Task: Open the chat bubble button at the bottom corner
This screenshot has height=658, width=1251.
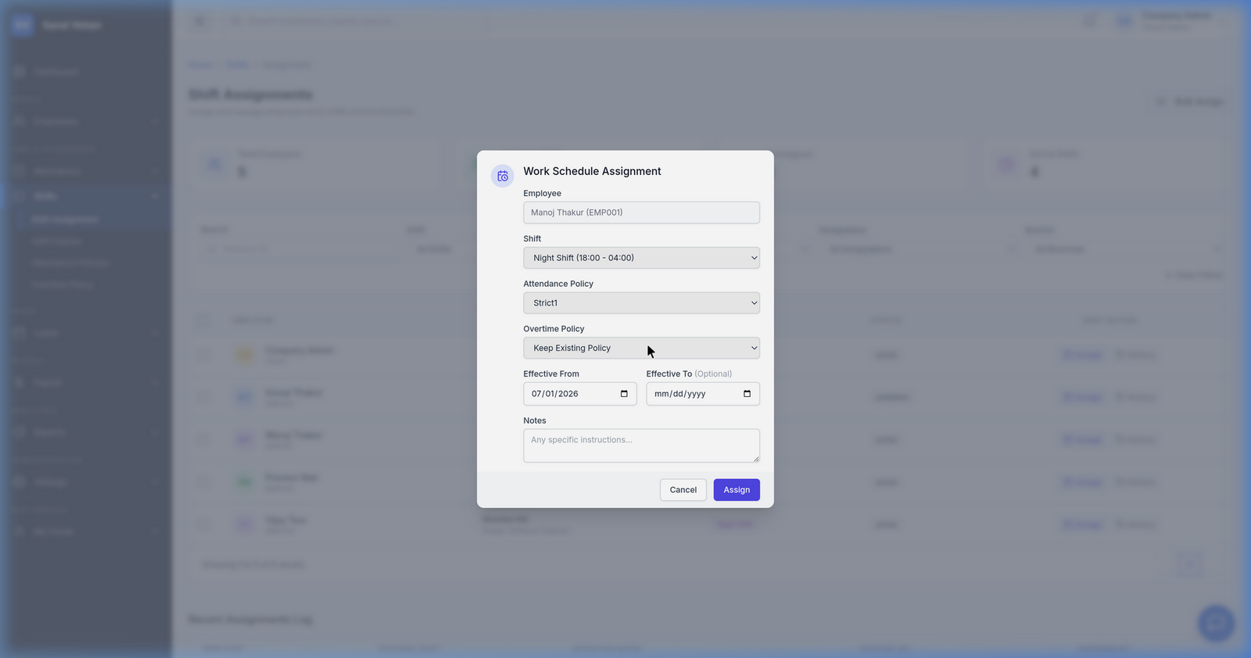Action: click(x=1216, y=623)
